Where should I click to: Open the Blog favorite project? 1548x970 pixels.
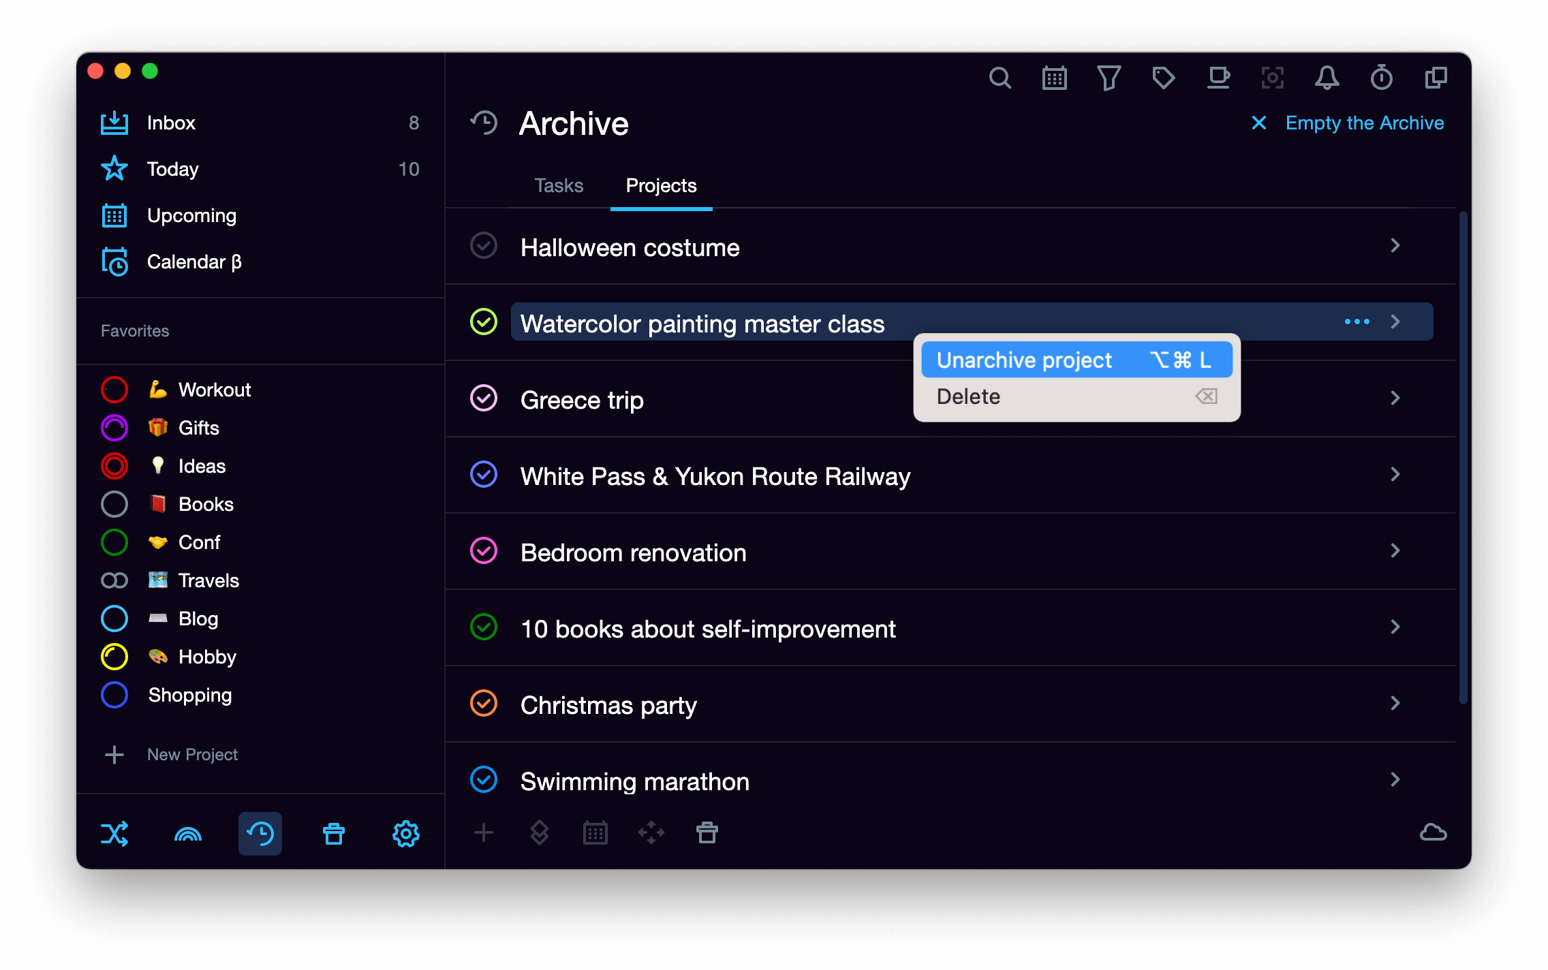click(x=260, y=619)
